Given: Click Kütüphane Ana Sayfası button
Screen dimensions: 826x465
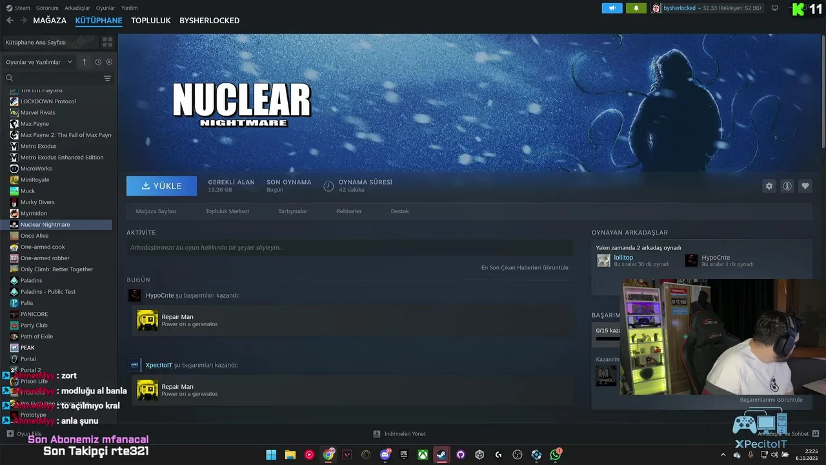Looking at the screenshot, I should pos(49,42).
